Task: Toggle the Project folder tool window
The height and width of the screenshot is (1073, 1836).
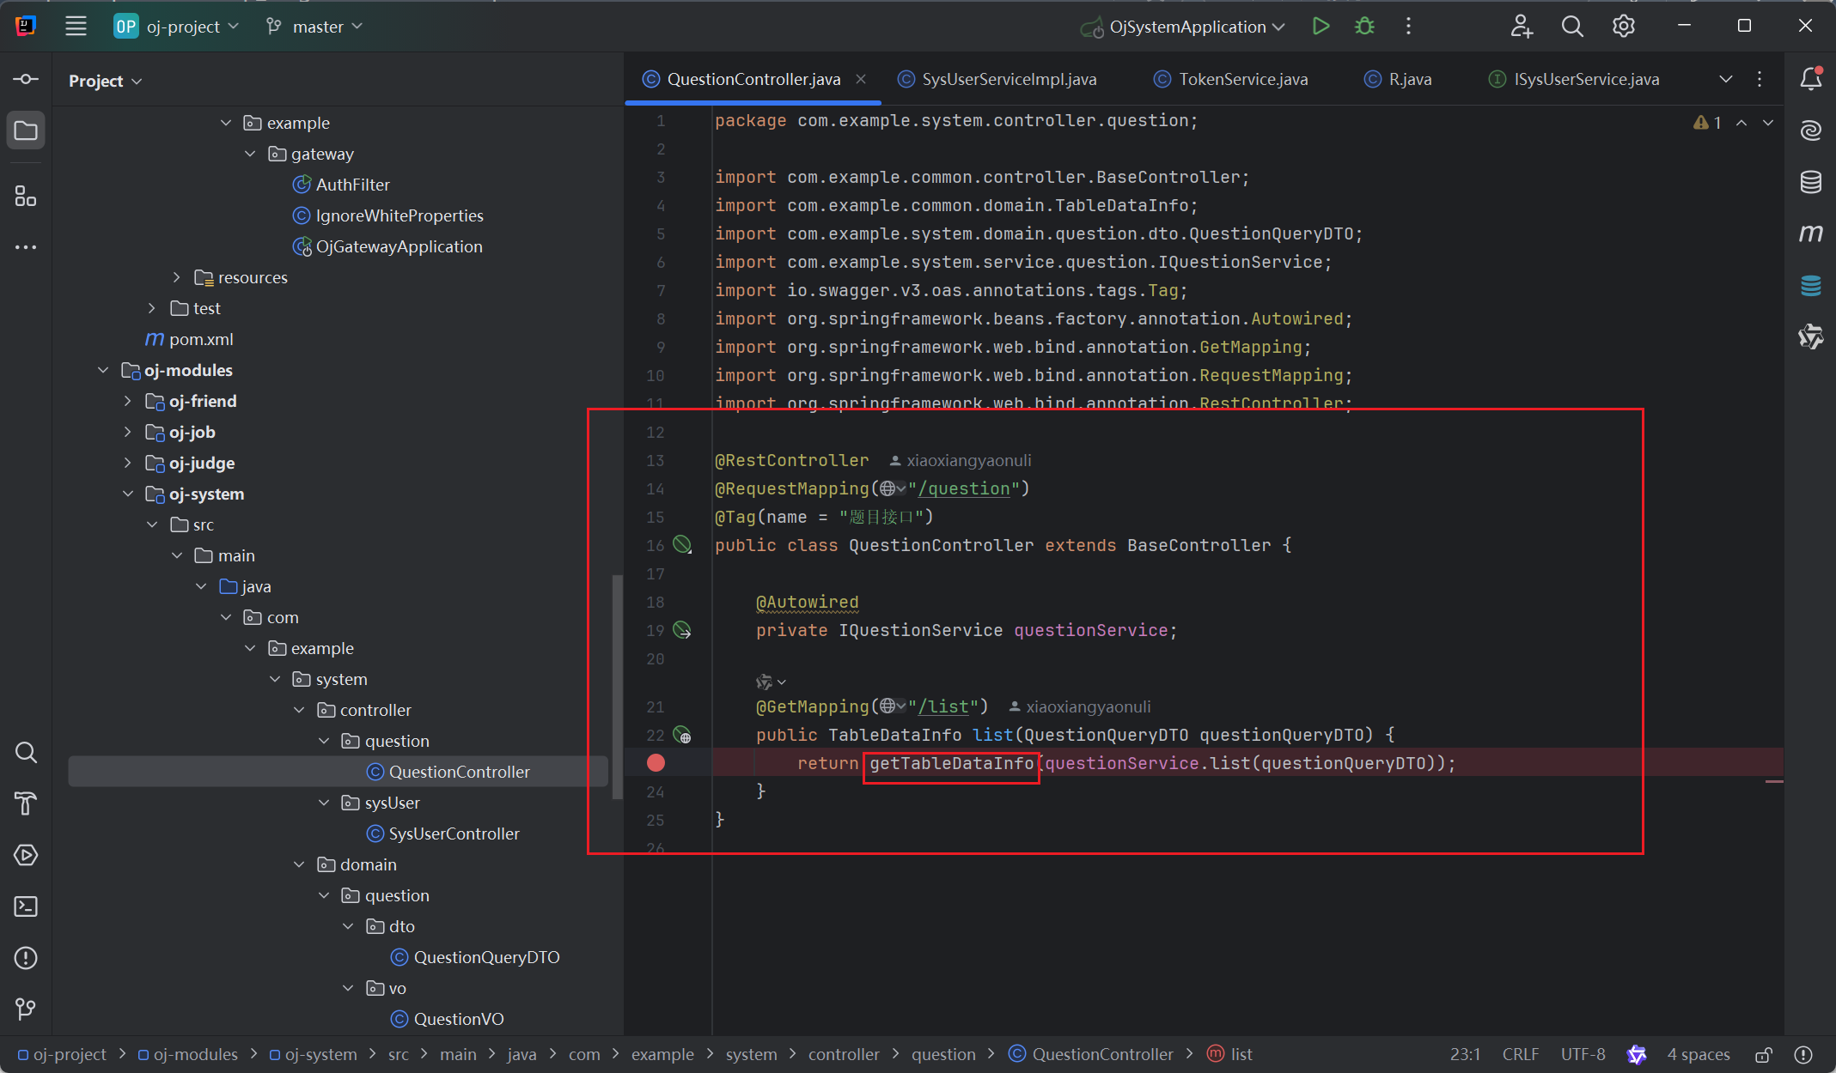Action: click(26, 131)
